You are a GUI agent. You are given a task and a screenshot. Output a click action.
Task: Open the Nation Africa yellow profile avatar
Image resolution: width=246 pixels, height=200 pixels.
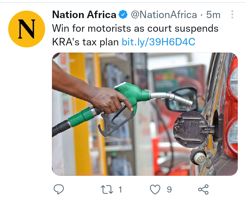(27, 29)
